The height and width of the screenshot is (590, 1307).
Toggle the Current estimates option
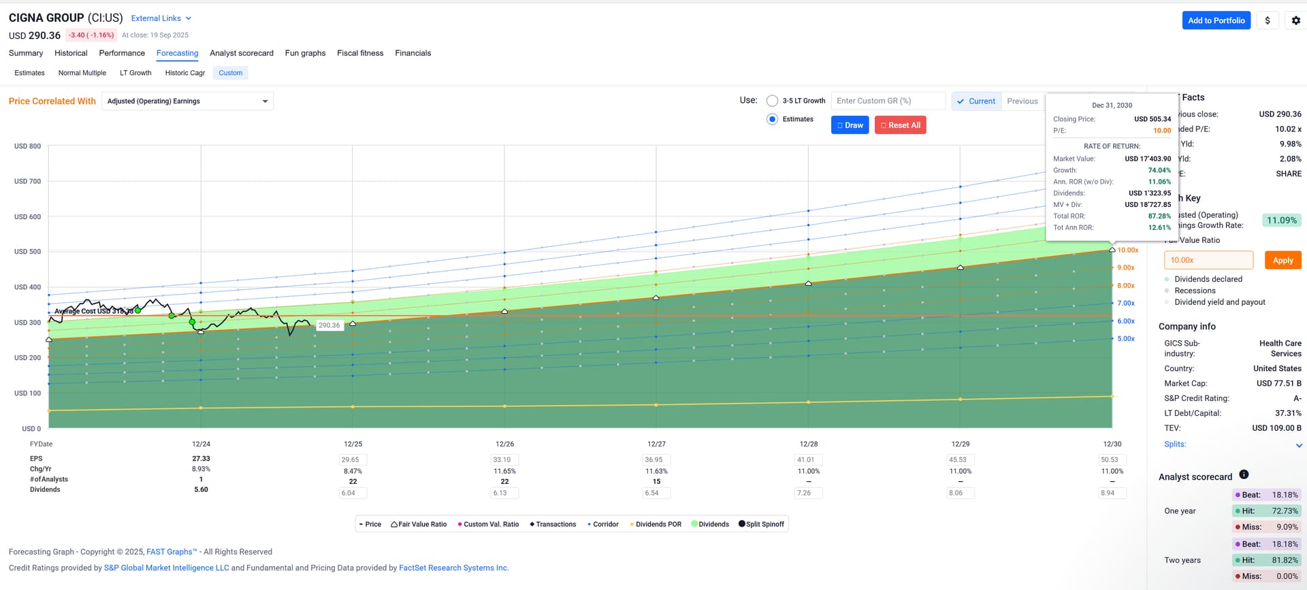[x=976, y=101]
